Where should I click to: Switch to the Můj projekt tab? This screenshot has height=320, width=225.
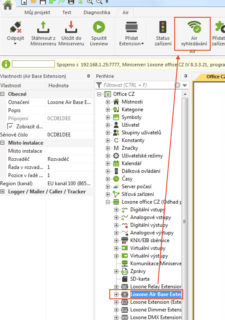click(x=37, y=12)
